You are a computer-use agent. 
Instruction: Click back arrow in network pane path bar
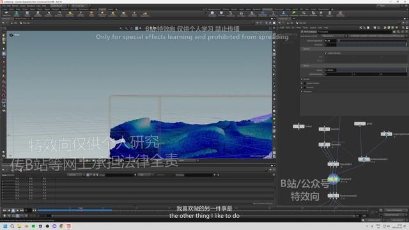pos(280,23)
